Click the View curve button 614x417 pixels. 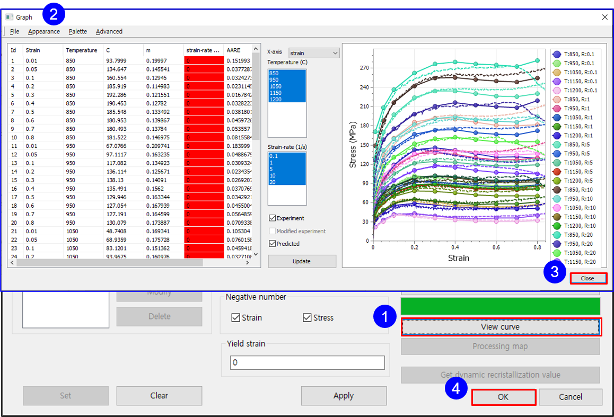pyautogui.click(x=501, y=326)
